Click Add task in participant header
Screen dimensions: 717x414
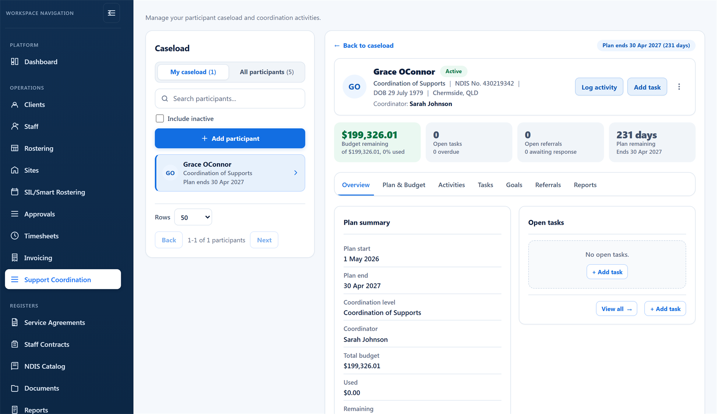tap(647, 87)
